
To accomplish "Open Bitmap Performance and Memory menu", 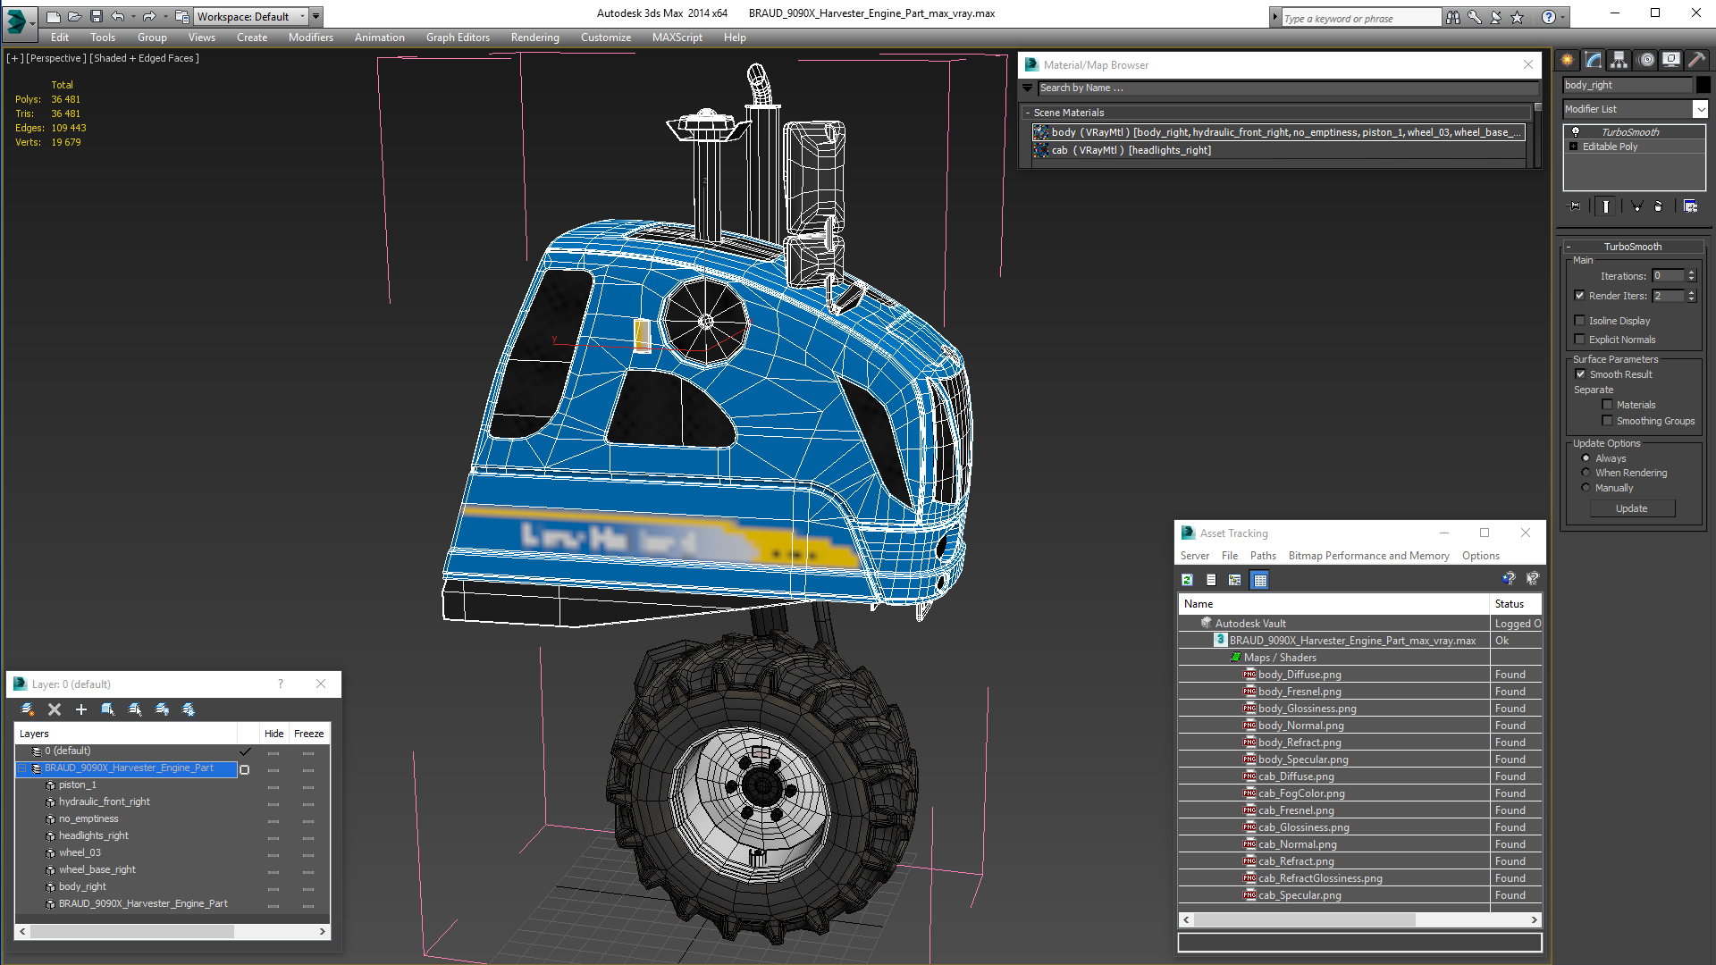I will click(x=1368, y=556).
